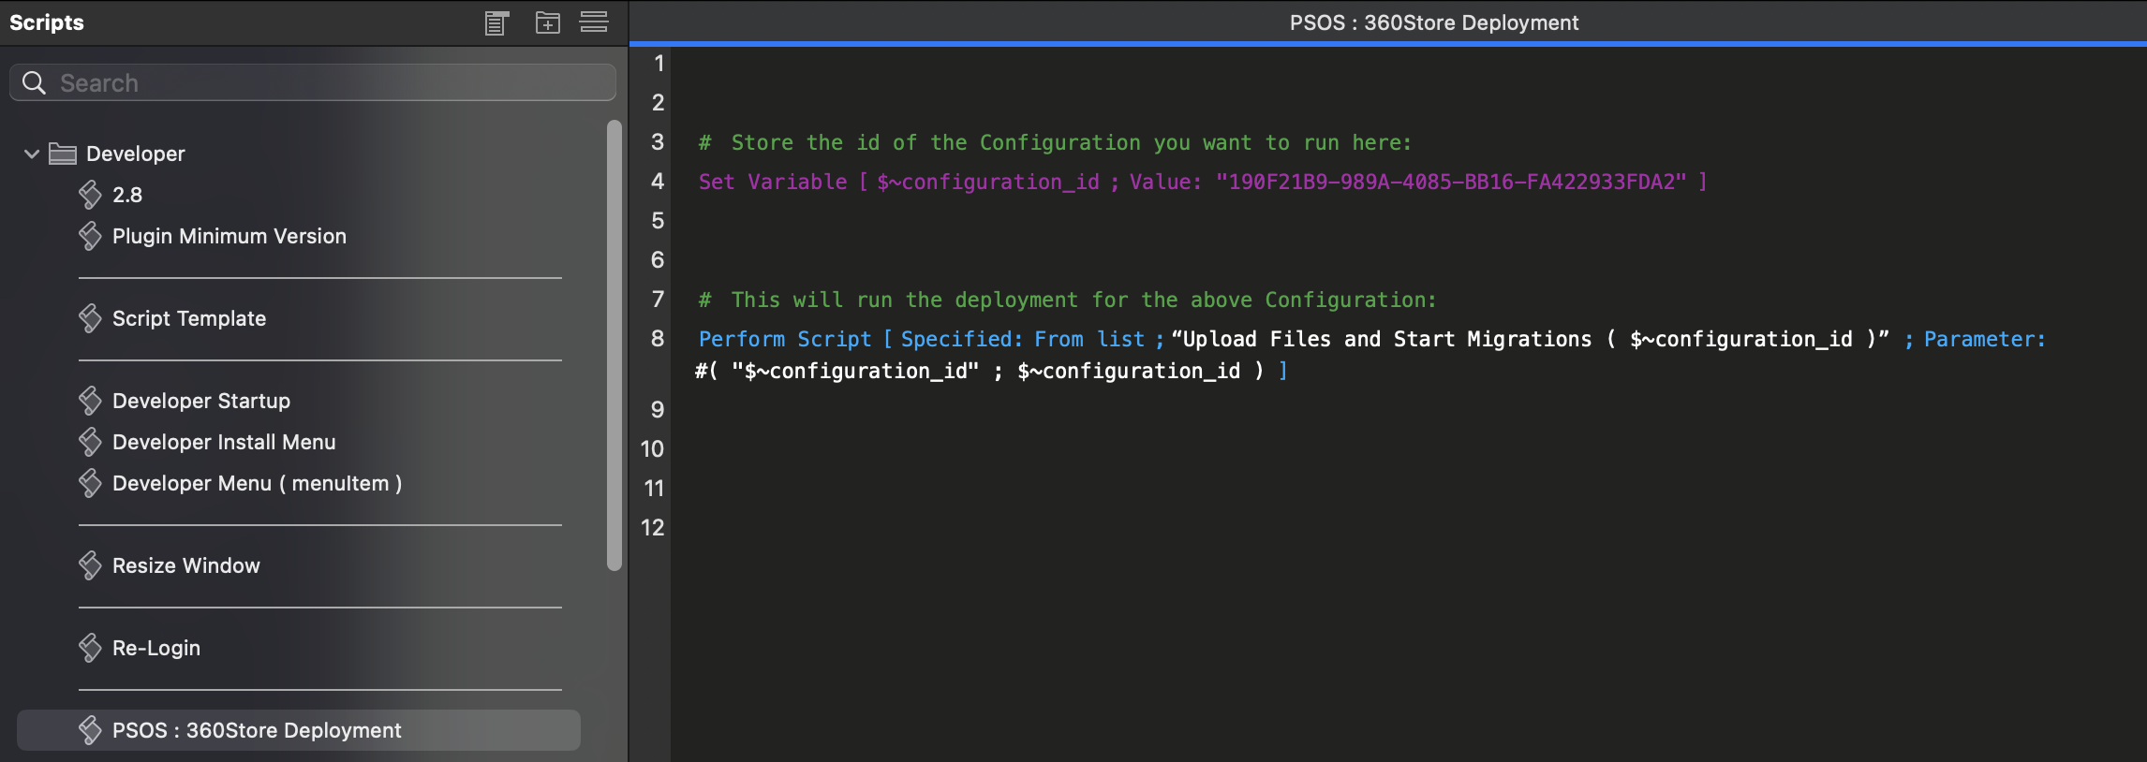Viewport: 2147px width, 762px height.
Task: Open the Developer Install Menu script
Action: [x=224, y=442]
